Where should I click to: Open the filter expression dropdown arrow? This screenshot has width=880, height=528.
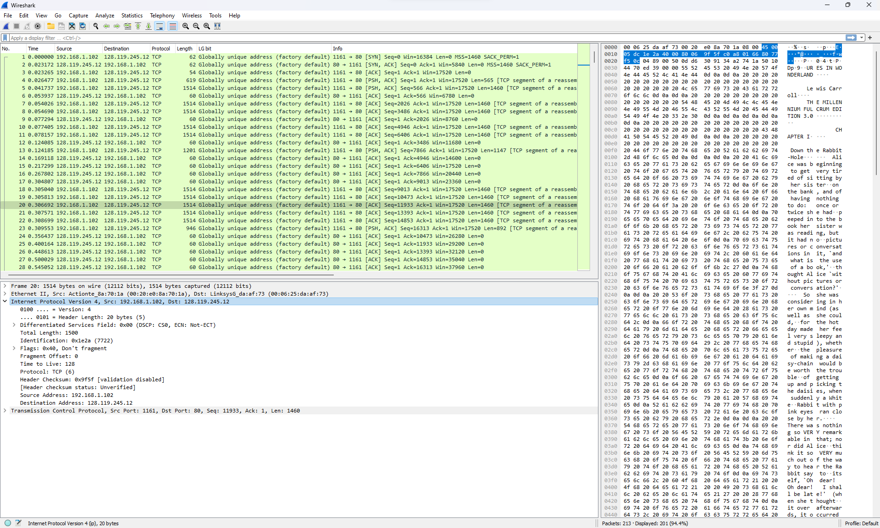coord(862,38)
